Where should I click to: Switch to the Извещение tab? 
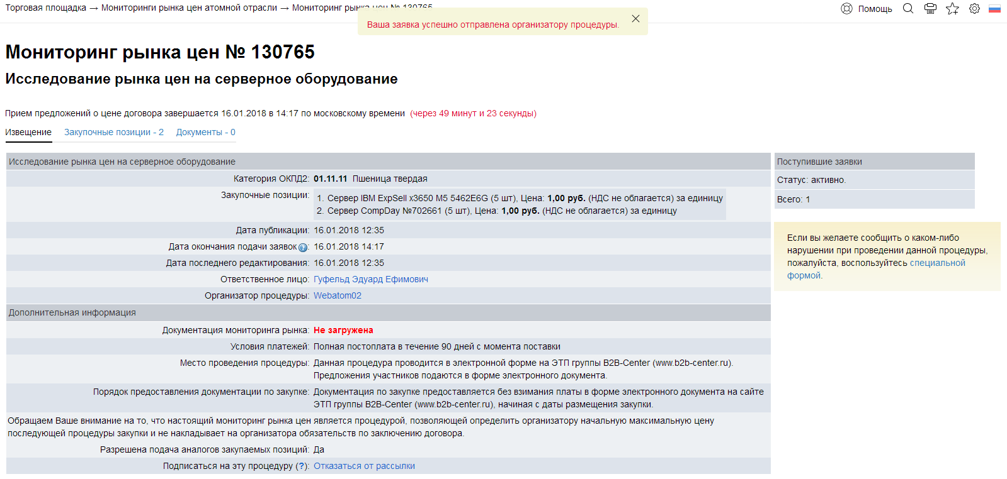click(28, 132)
